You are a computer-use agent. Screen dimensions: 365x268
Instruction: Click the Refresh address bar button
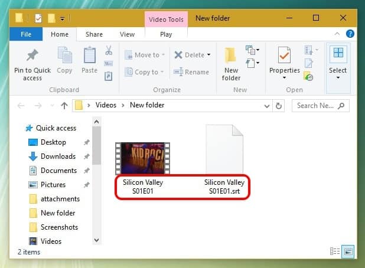278,106
